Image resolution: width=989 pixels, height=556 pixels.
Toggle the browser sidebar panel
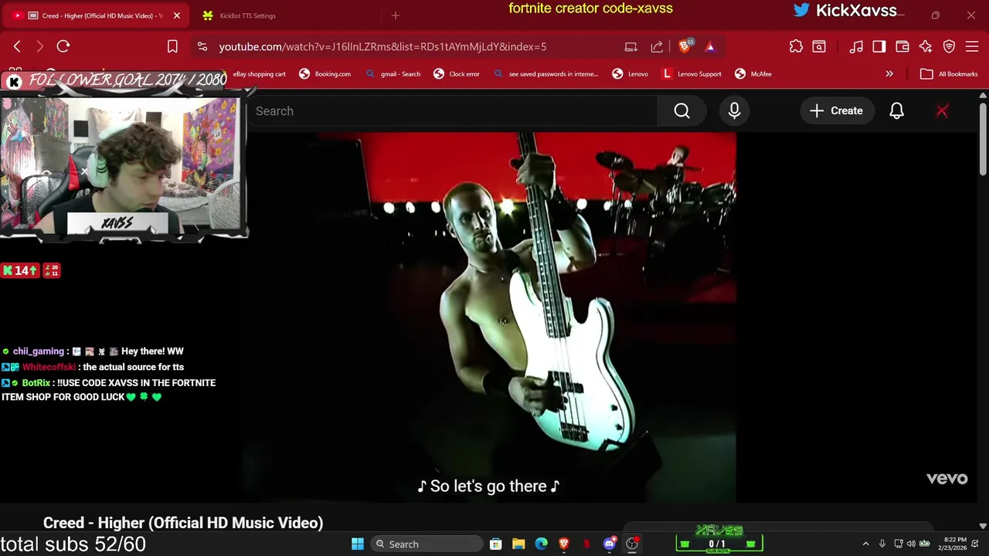coord(879,46)
